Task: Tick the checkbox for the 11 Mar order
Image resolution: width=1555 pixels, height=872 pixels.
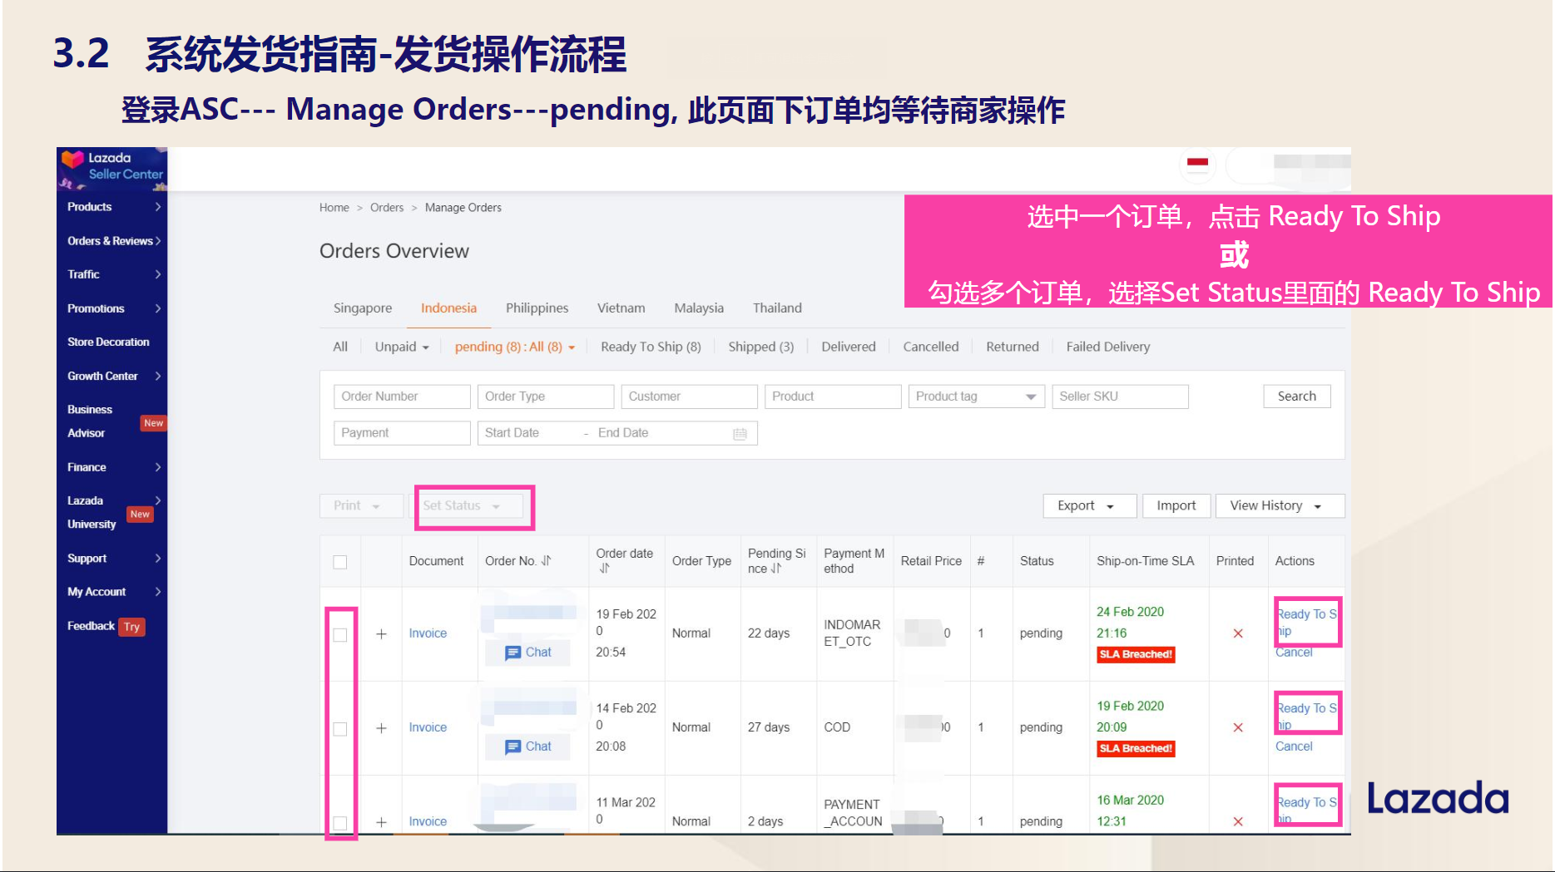Action: (339, 823)
